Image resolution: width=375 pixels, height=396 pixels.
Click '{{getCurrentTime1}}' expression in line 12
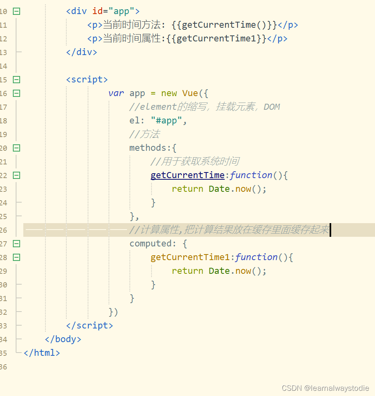216,39
